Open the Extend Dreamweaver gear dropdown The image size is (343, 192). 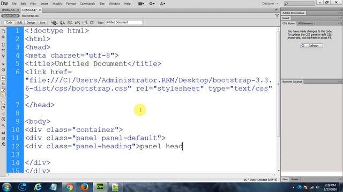click(x=152, y=4)
